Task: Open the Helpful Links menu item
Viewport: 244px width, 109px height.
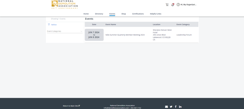Action: click(156, 14)
